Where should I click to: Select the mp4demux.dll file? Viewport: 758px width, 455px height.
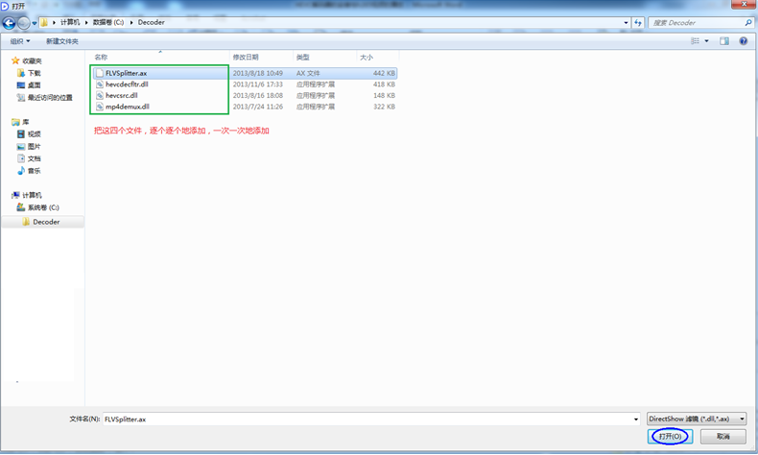point(127,107)
